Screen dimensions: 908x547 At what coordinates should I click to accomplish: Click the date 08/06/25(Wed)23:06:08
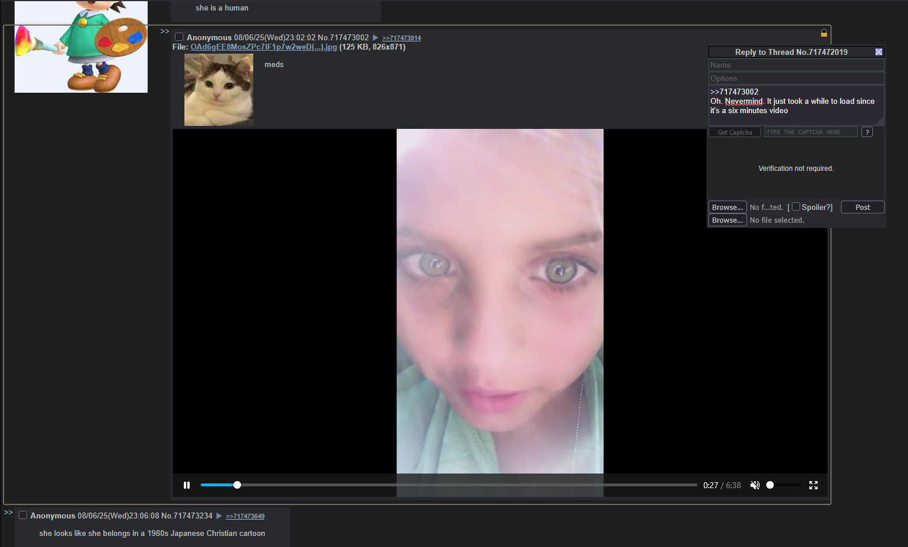pos(118,516)
